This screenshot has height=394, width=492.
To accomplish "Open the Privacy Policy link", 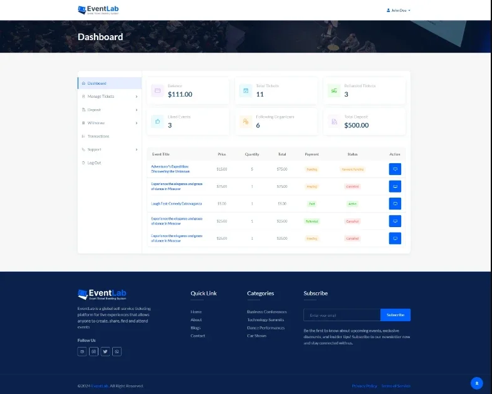I will tap(364, 386).
